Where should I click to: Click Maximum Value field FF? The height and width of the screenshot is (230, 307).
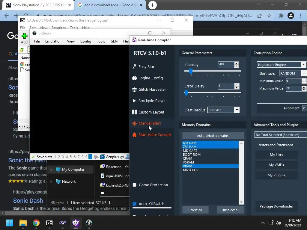pos(294,88)
